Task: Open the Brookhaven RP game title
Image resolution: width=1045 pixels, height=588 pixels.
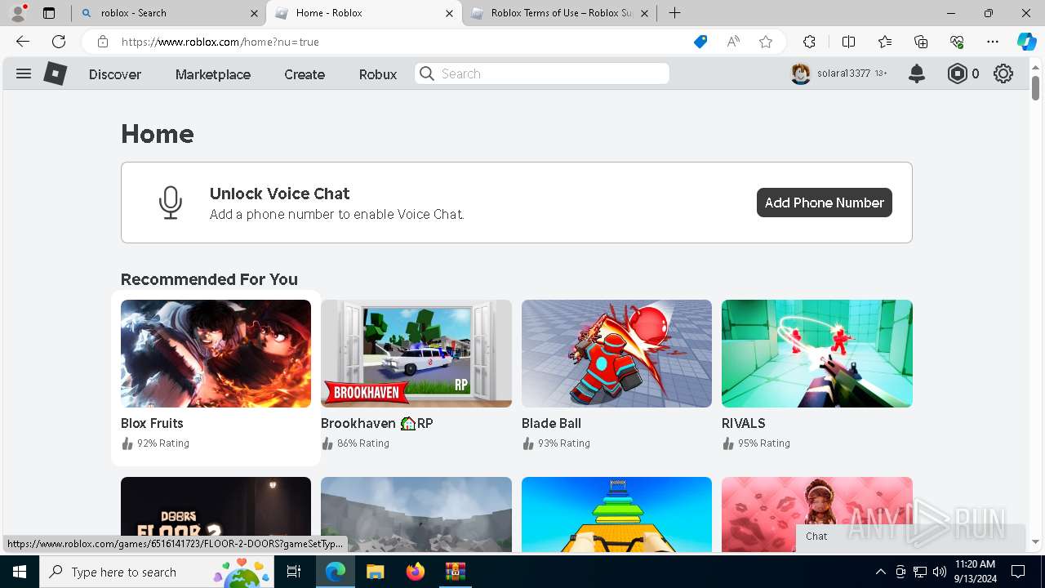Action: point(377,423)
